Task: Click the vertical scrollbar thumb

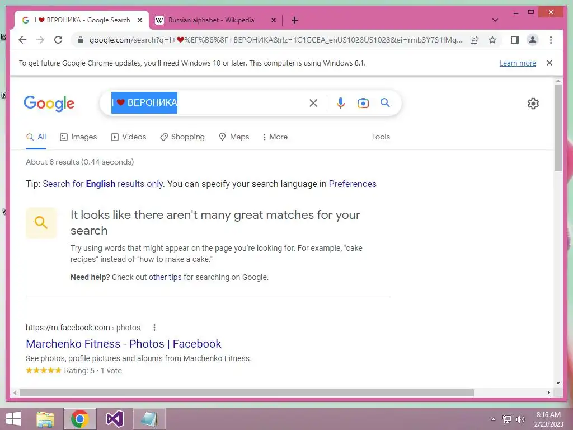Action: click(x=558, y=128)
